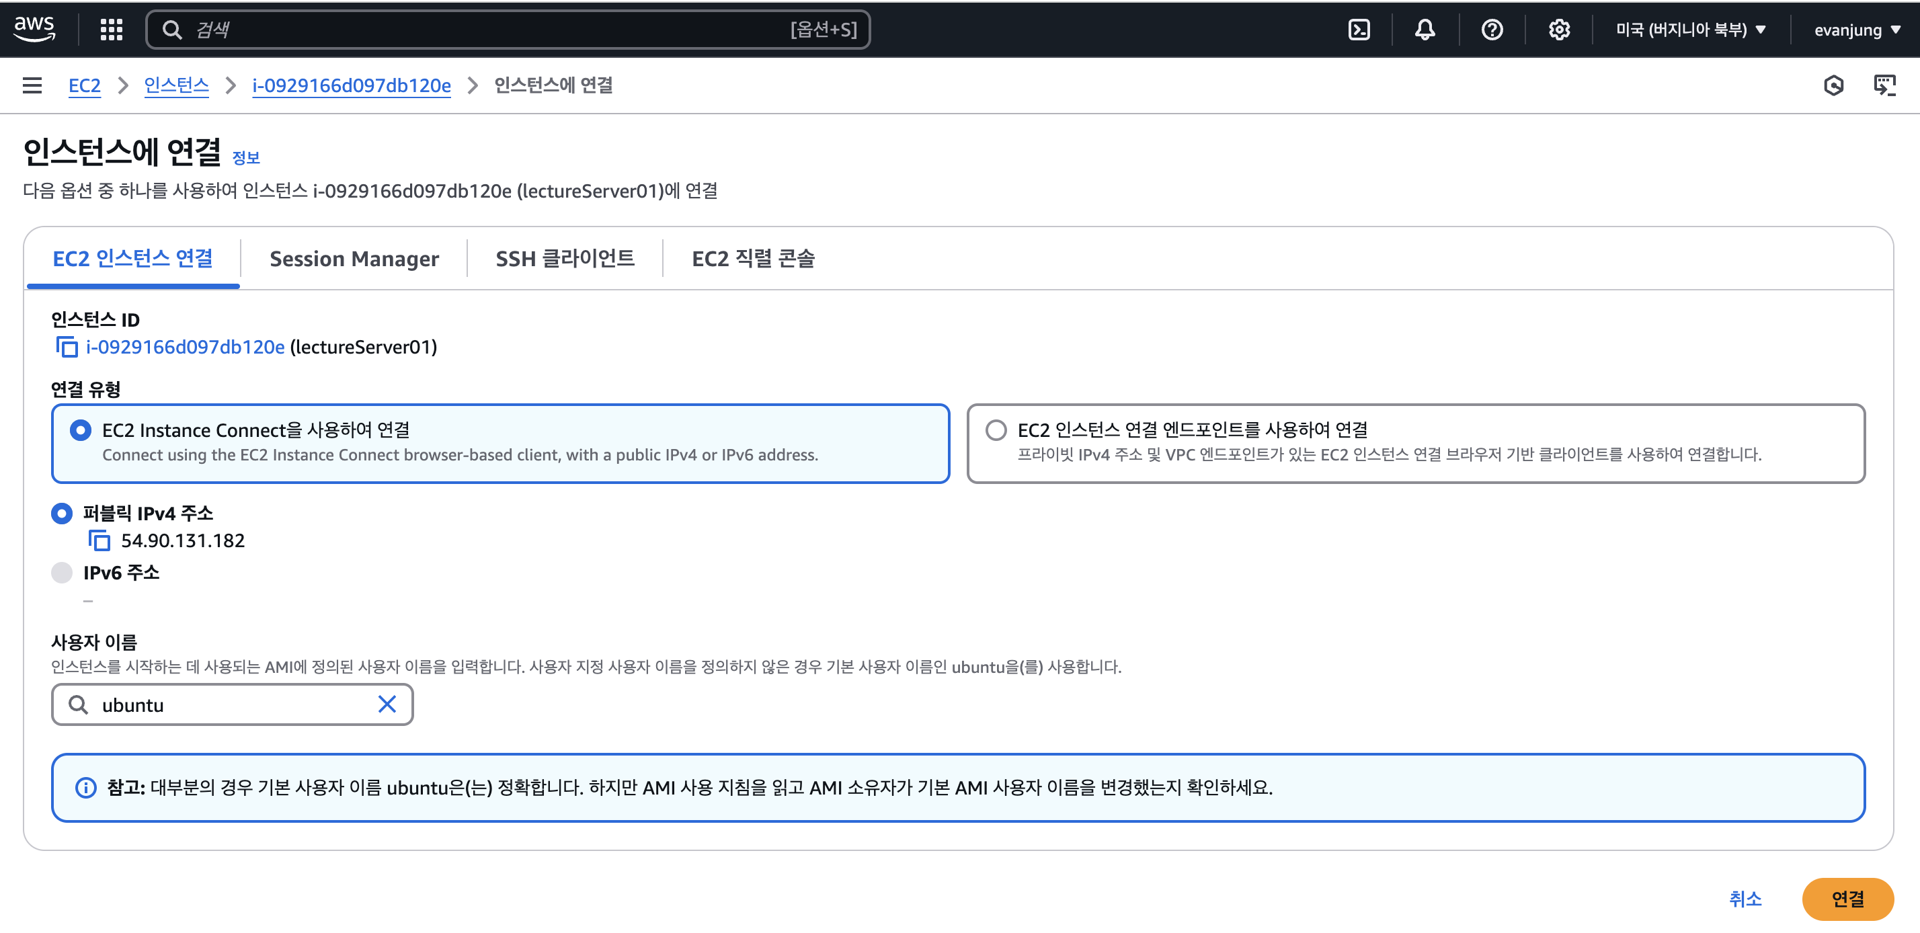Select the IPv6 주소 radio button
This screenshot has width=1920, height=933.
coord(62,572)
